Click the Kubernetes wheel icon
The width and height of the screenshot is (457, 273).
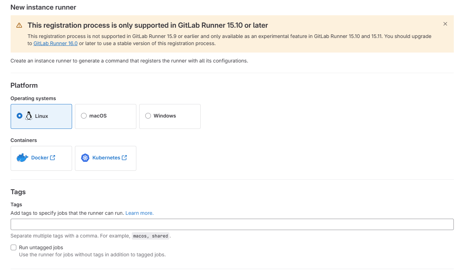click(x=85, y=158)
